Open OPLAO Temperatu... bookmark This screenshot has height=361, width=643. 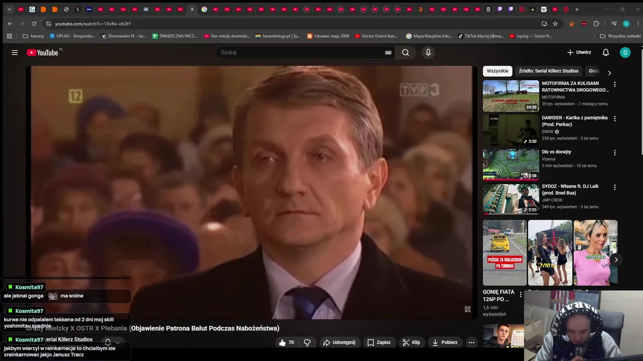pos(72,36)
